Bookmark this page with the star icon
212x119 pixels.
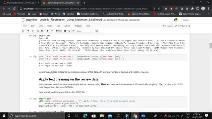click(159, 9)
